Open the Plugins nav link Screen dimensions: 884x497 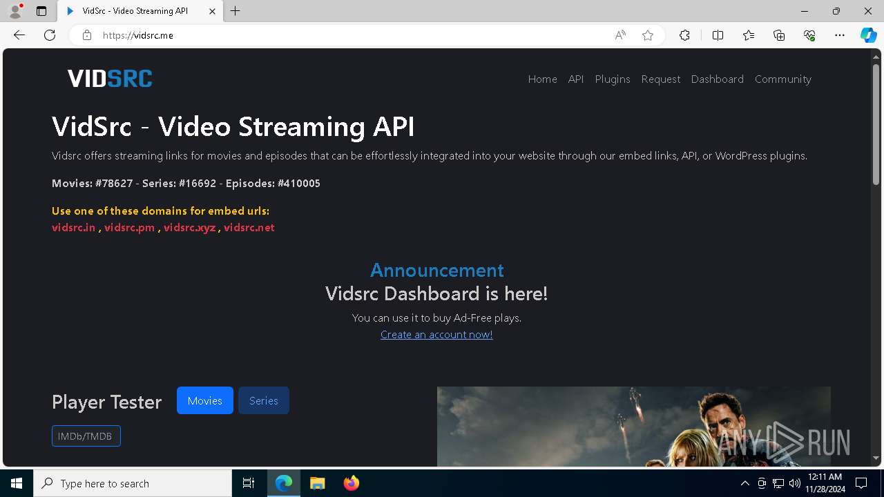tap(613, 79)
